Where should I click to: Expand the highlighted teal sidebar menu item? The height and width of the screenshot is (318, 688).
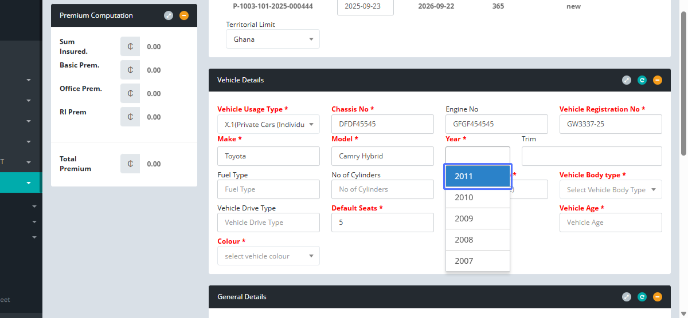(x=29, y=183)
